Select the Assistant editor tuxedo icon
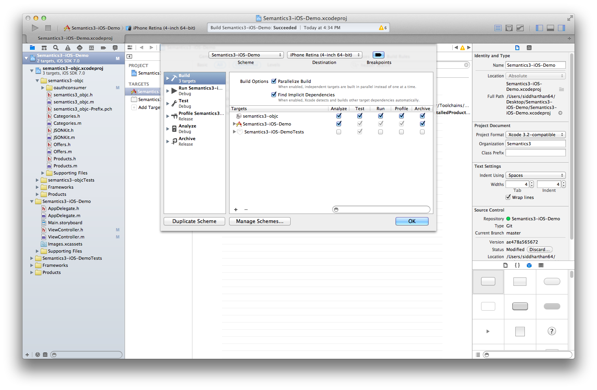 (x=509, y=28)
